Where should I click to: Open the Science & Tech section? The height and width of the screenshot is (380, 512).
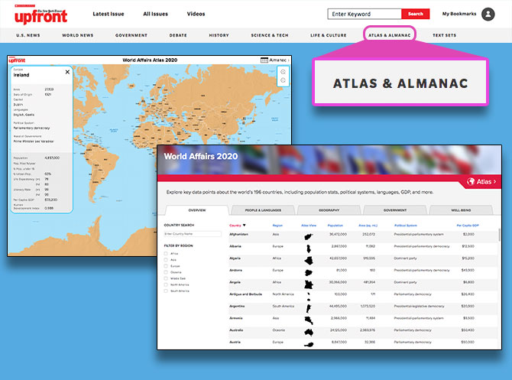pos(270,35)
